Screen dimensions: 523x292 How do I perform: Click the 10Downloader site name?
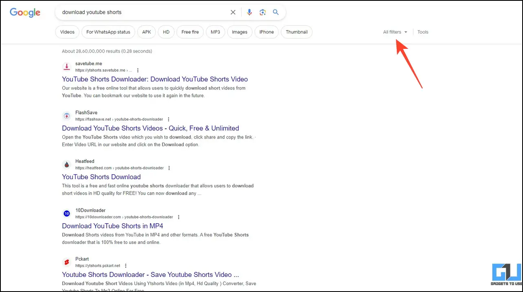[x=90, y=210]
